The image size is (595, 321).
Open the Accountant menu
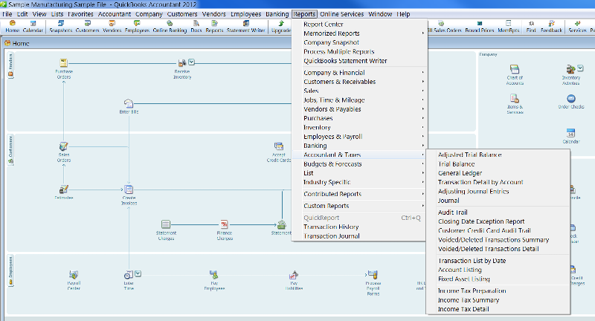point(115,14)
